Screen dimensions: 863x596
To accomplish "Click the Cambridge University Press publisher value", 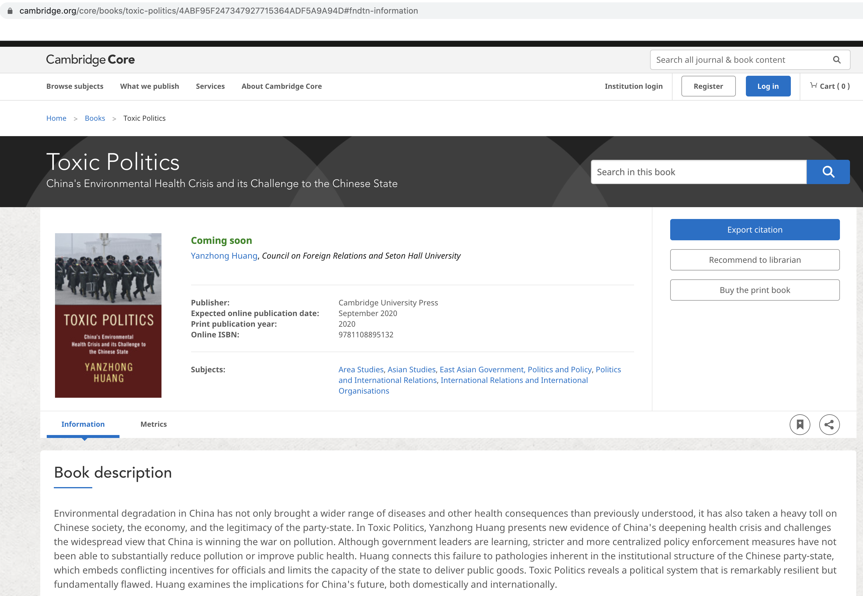I will click(388, 303).
